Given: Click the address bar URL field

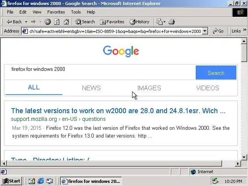Looking at the screenshot, I should 115,31.
